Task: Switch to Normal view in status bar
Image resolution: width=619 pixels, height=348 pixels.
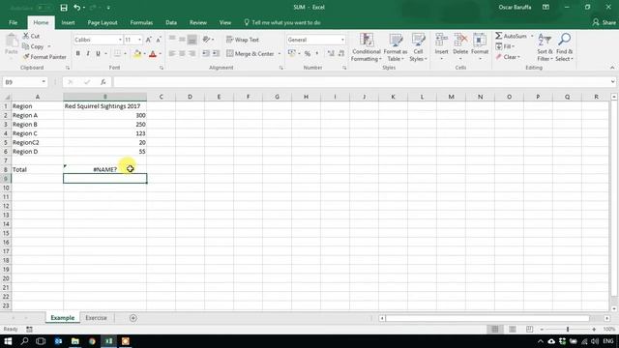Action: coord(495,329)
